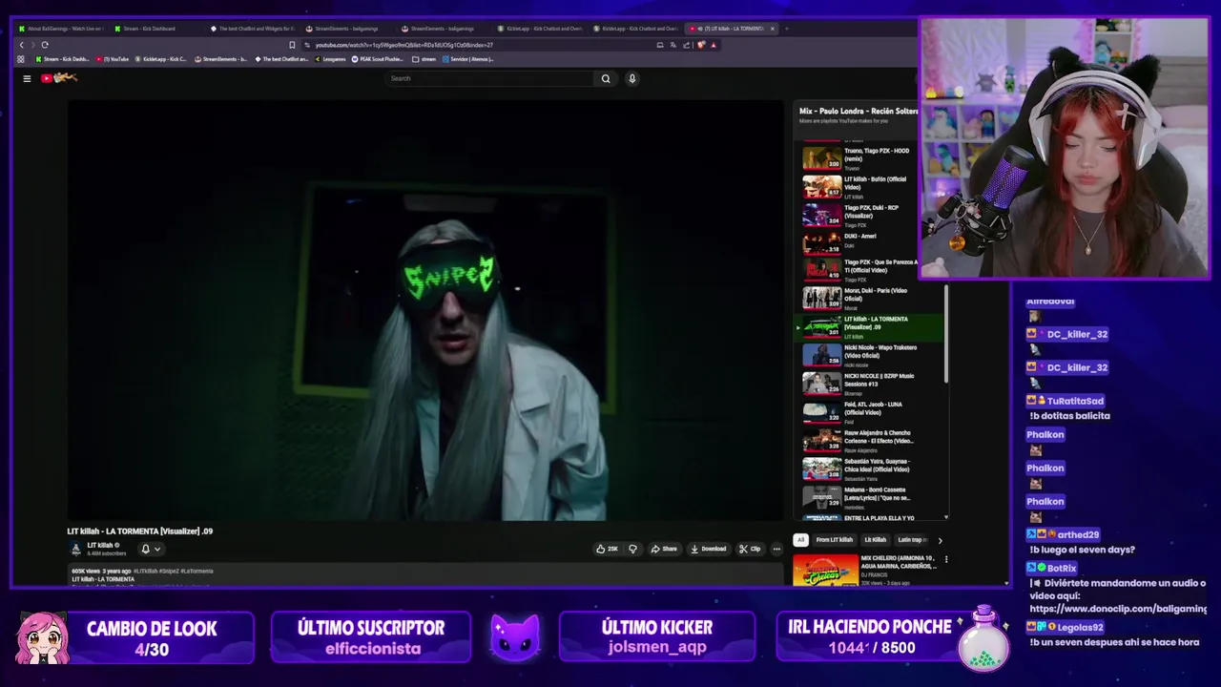Open the new tab plus button
The width and height of the screenshot is (1221, 687).
[787, 29]
